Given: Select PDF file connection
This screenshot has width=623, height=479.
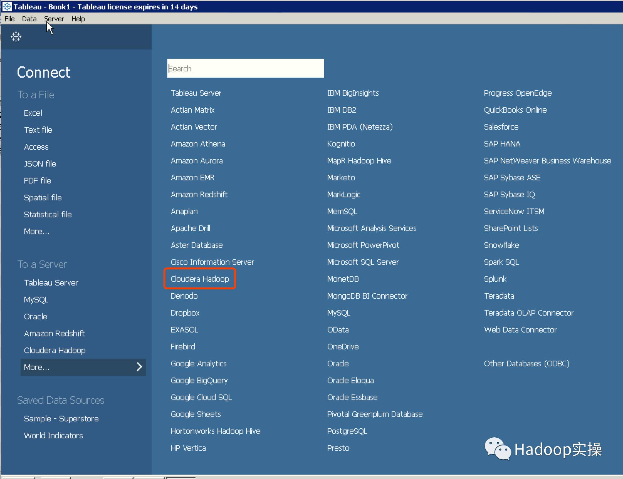Looking at the screenshot, I should coord(38,181).
